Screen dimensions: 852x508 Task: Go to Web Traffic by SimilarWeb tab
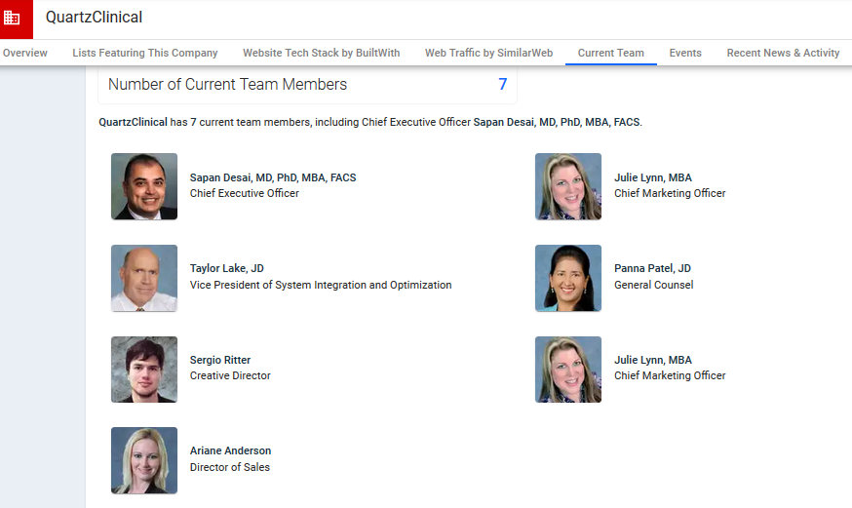coord(488,53)
